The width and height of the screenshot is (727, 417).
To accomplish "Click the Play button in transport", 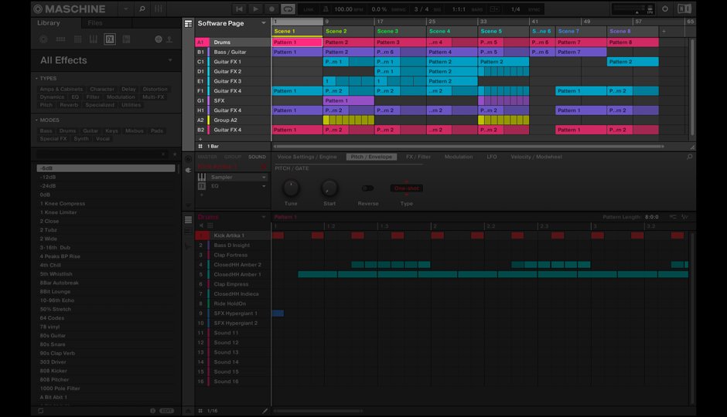I will coord(257,8).
